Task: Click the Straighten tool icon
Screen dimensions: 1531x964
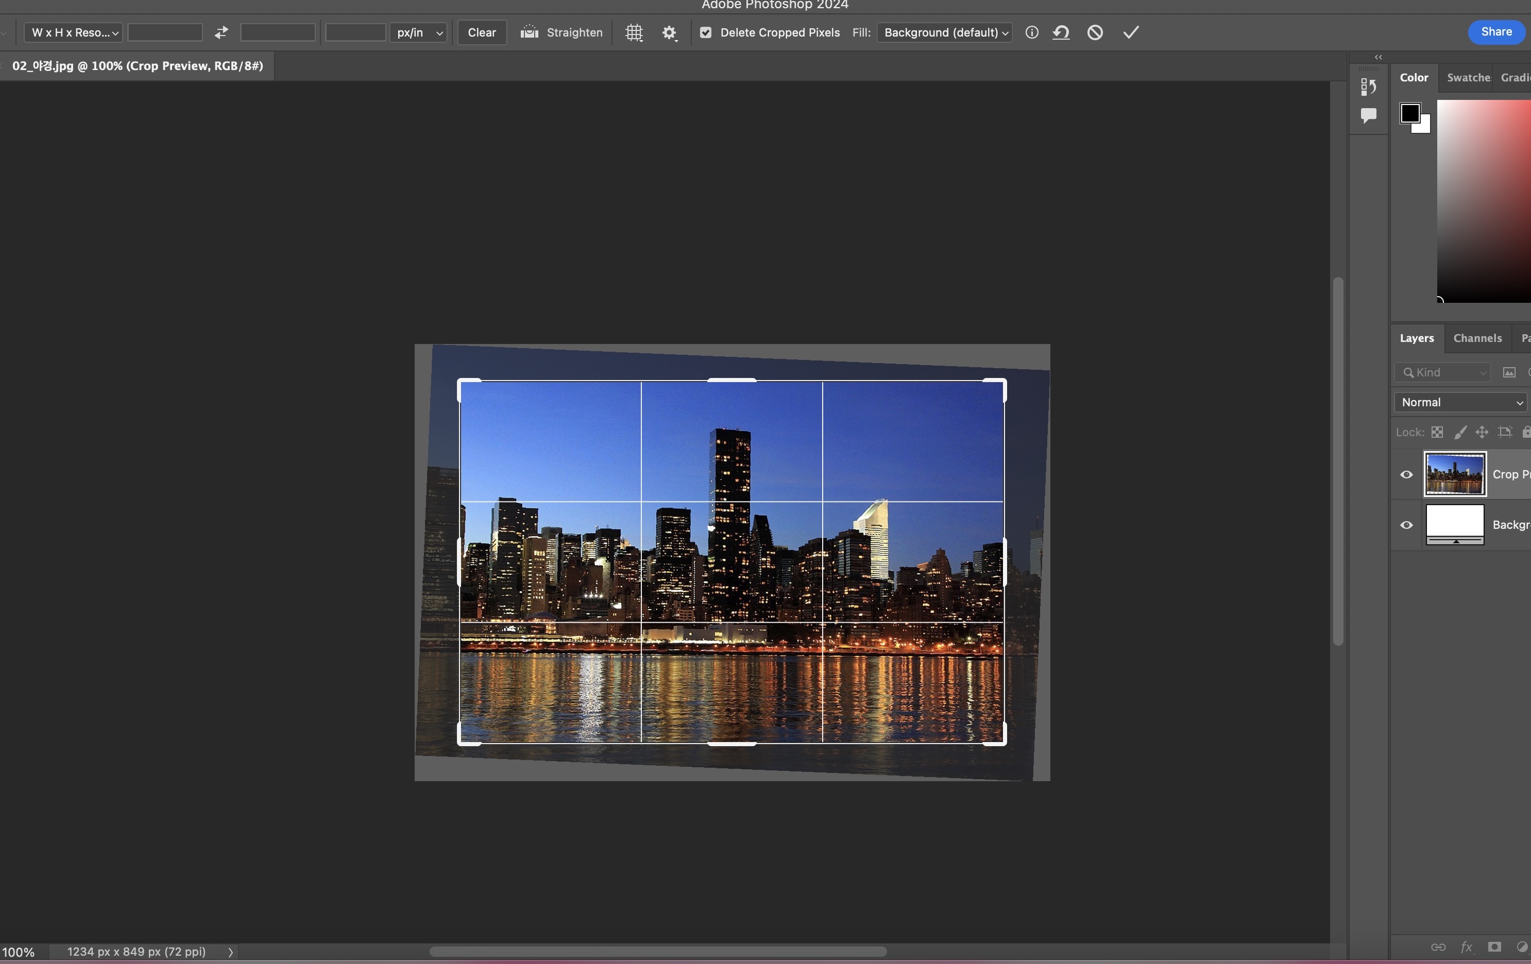Action: (529, 32)
